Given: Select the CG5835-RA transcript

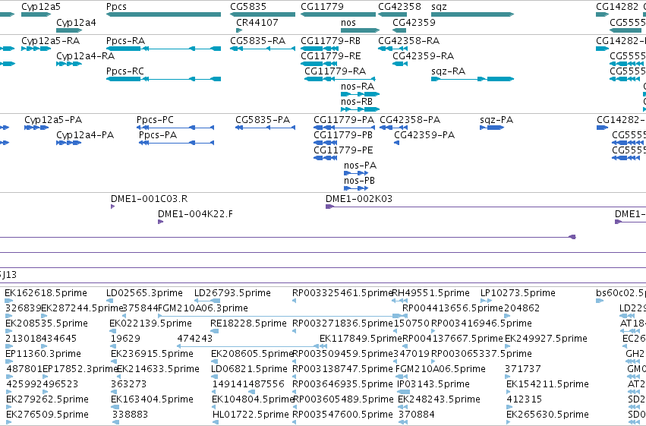Looking at the screenshot, I should pos(263,49).
